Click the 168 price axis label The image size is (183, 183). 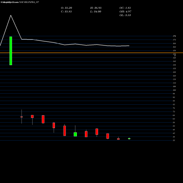tap(174, 44)
